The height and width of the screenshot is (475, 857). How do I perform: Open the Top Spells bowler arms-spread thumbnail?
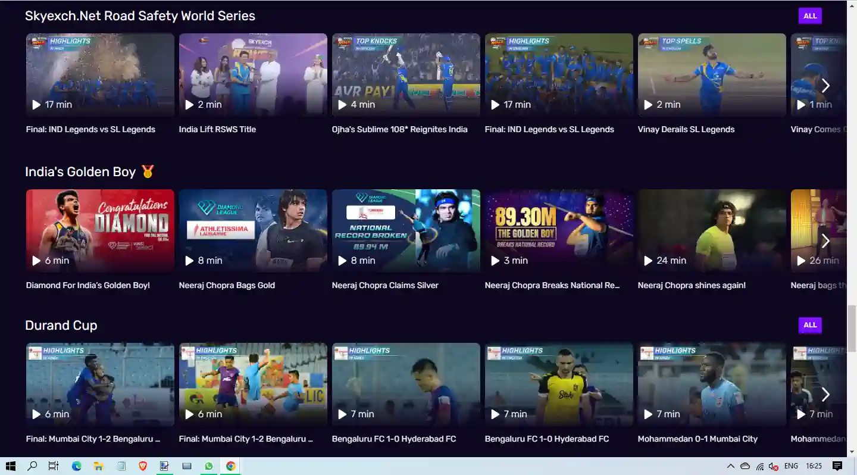tap(712, 75)
